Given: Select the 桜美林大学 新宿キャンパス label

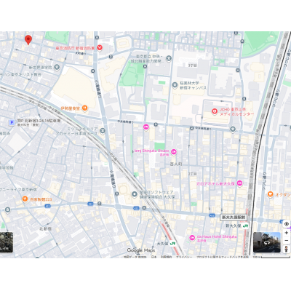Looking at the screenshot, I should pyautogui.click(x=193, y=85).
